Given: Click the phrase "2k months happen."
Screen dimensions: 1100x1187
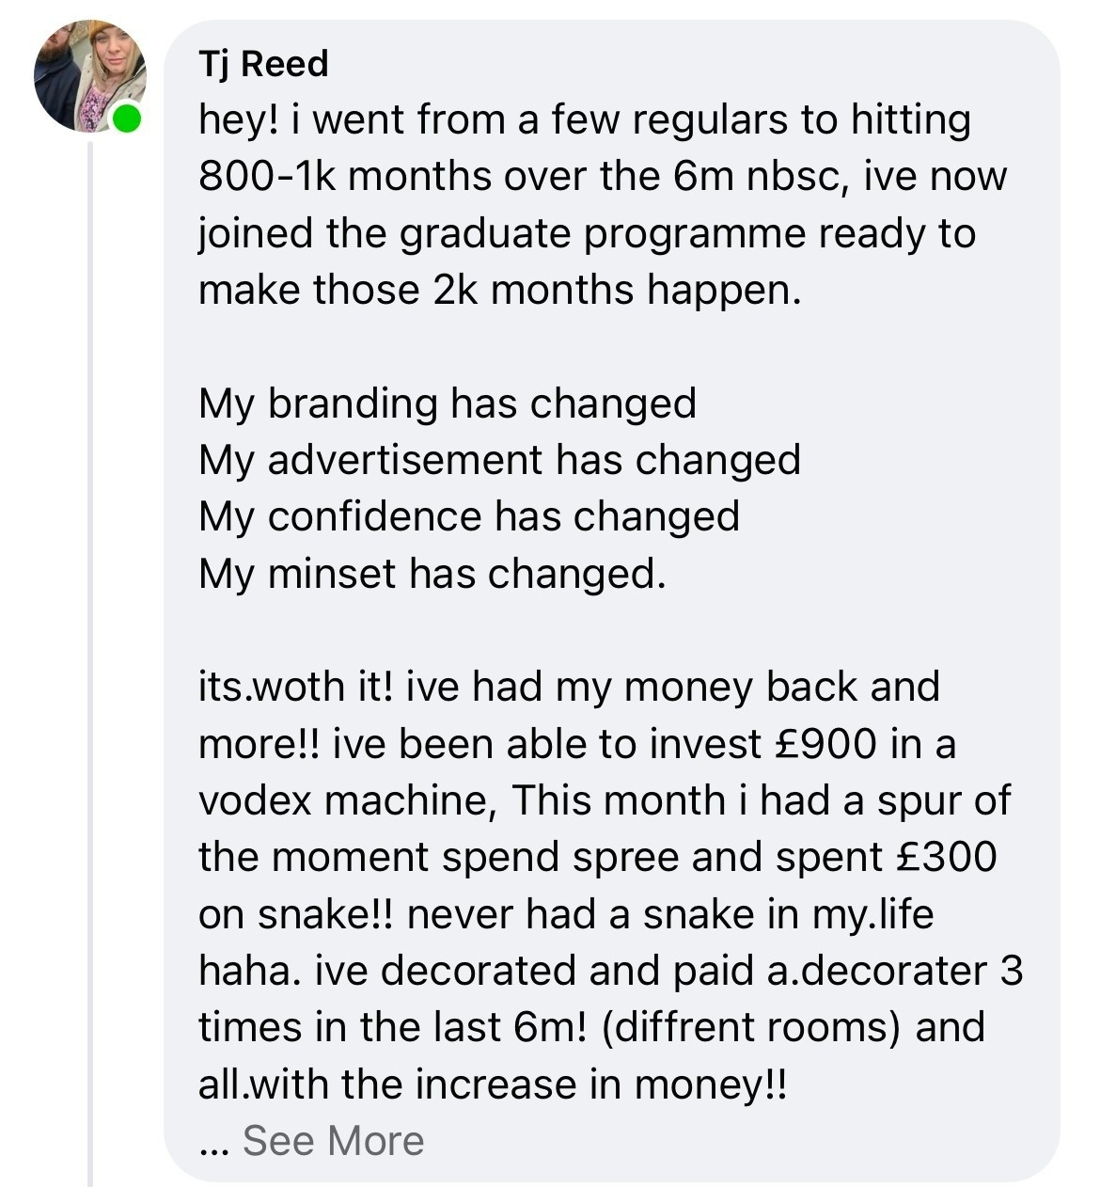Looking at the screenshot, I should click(x=617, y=290).
